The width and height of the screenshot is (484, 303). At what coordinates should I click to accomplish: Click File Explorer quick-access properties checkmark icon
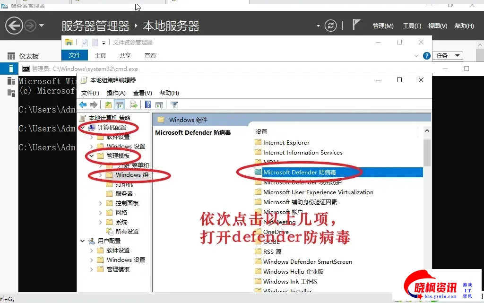pyautogui.click(x=85, y=43)
